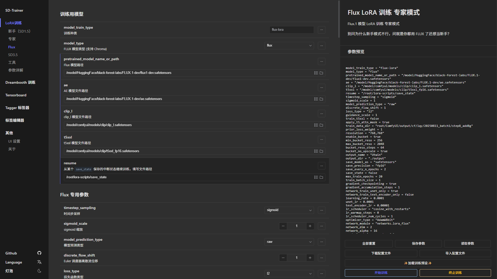Toggle dark mode moon icon

point(39,271)
